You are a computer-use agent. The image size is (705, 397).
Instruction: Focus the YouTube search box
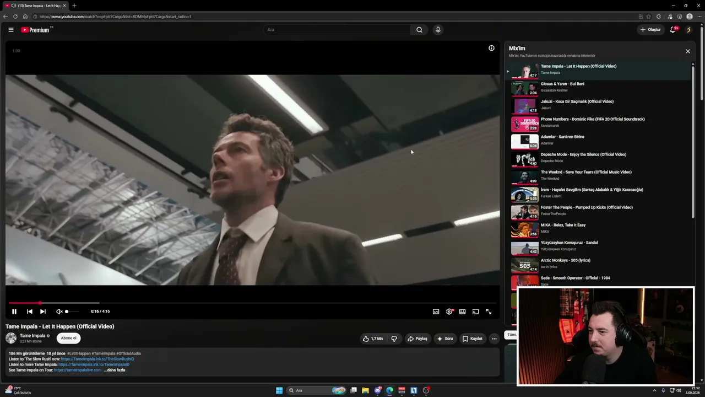pyautogui.click(x=337, y=30)
